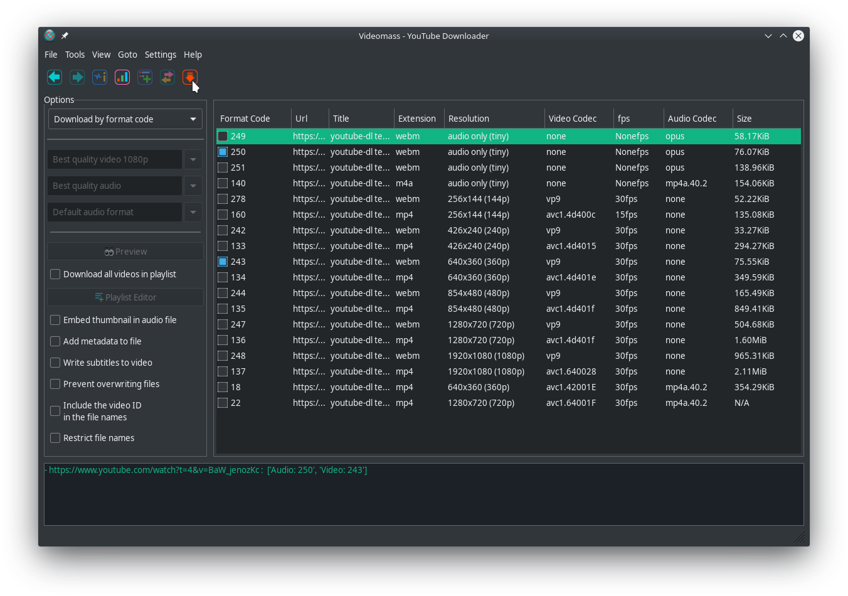Image resolution: width=848 pixels, height=596 pixels.
Task: Check the format code 249 checkbox
Action: pos(223,136)
